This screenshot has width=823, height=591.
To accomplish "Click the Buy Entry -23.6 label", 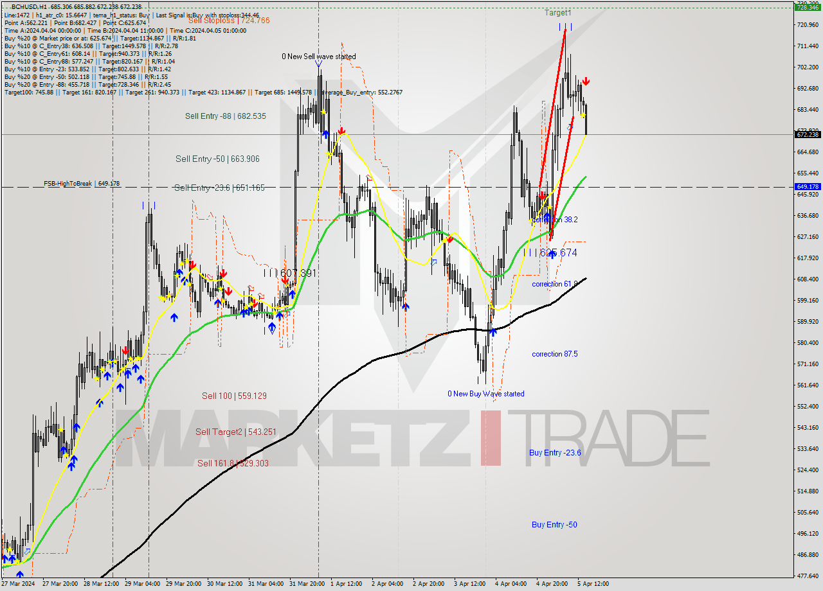I will (x=555, y=453).
